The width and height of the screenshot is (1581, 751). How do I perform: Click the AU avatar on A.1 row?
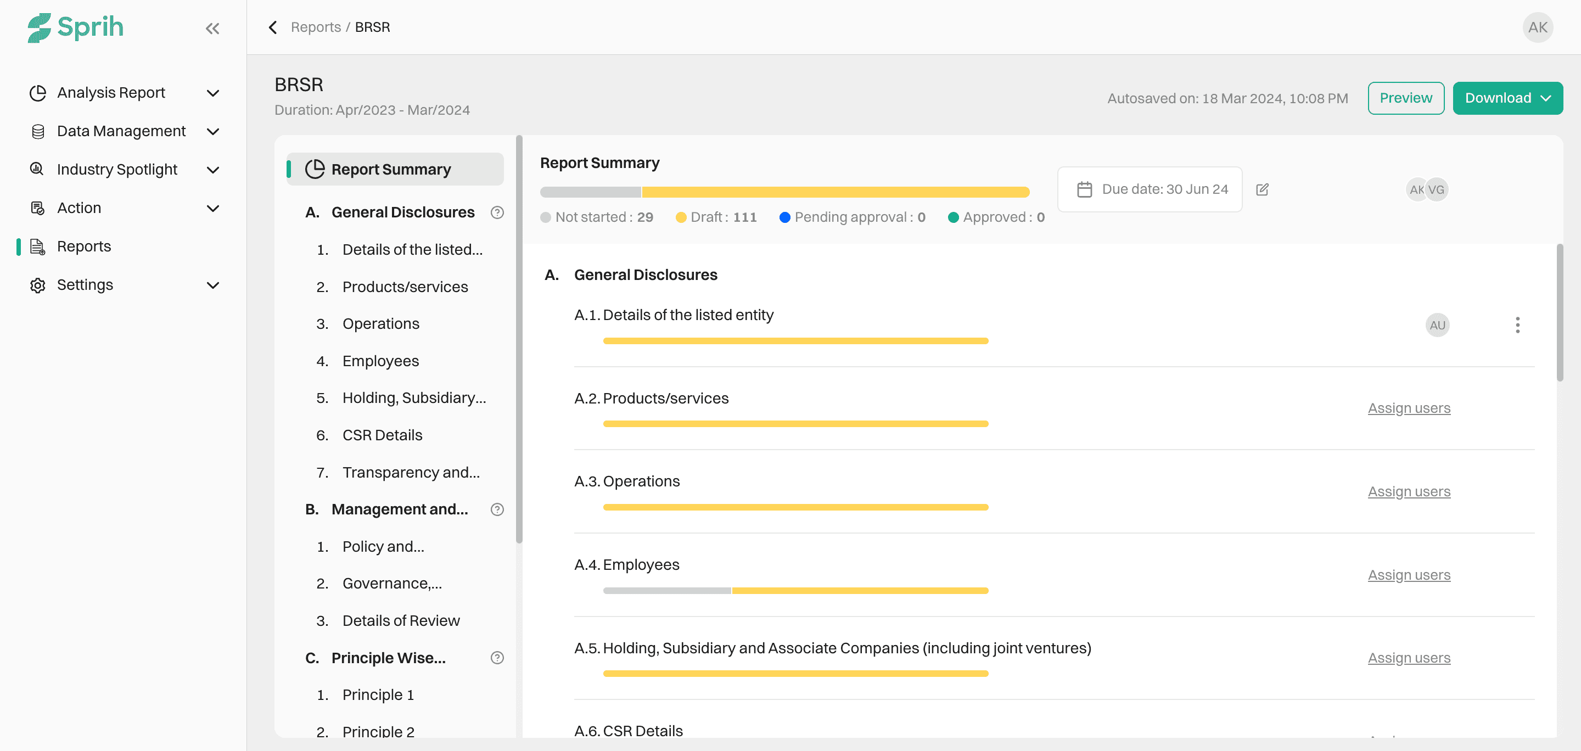tap(1437, 325)
